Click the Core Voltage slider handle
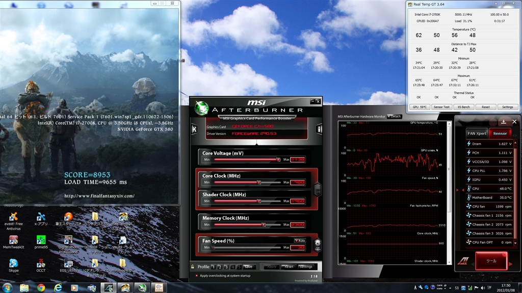Viewport: 522px width, 293px height. pos(278,160)
